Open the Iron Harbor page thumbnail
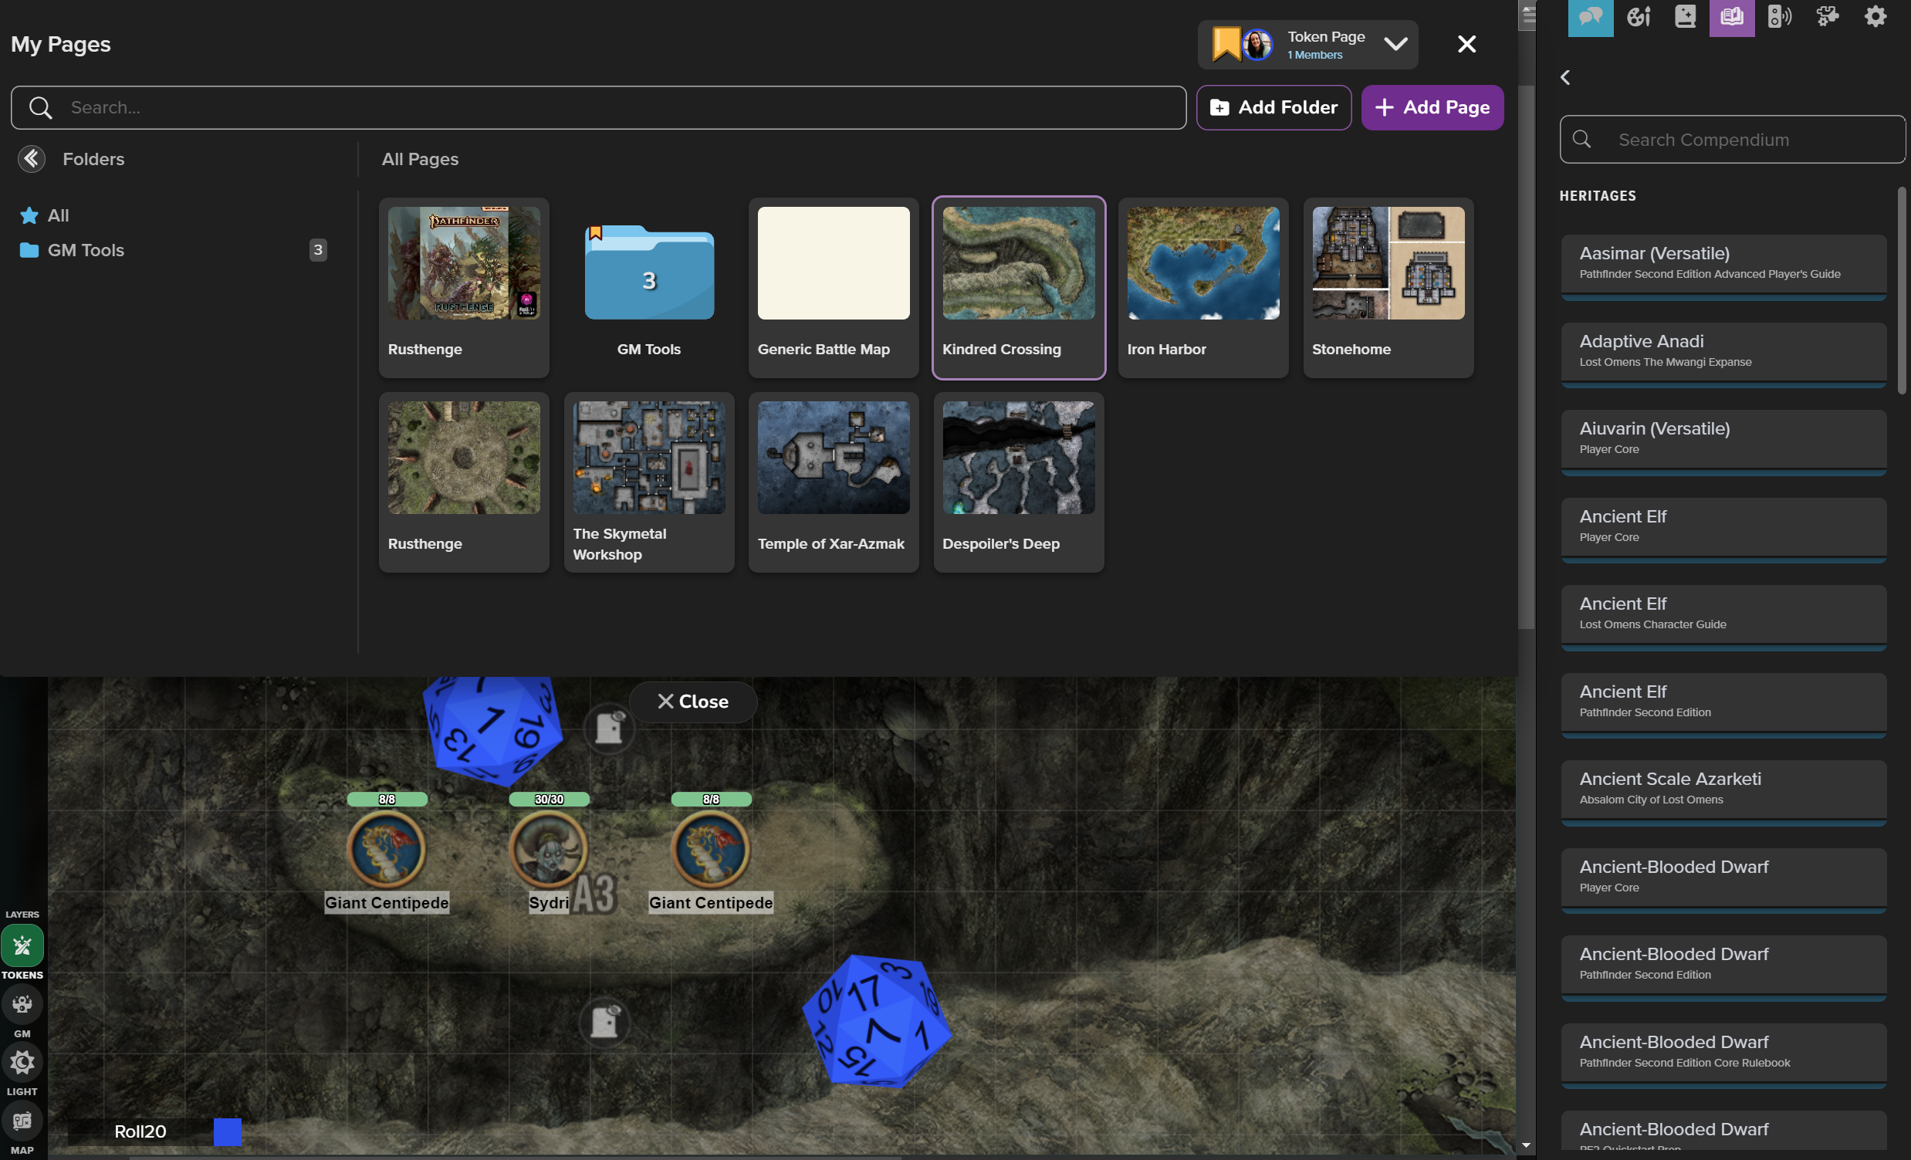1911x1160 pixels. tap(1203, 264)
